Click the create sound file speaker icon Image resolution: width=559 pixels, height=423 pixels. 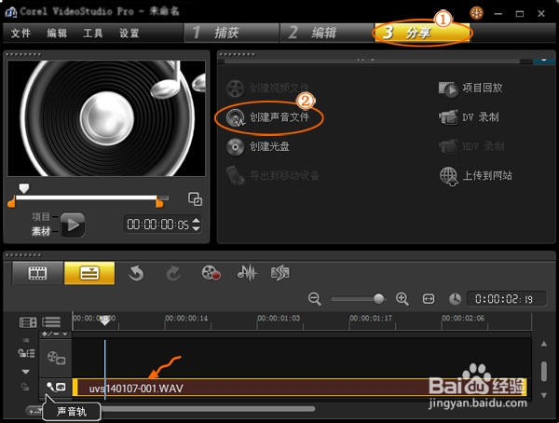click(x=236, y=117)
